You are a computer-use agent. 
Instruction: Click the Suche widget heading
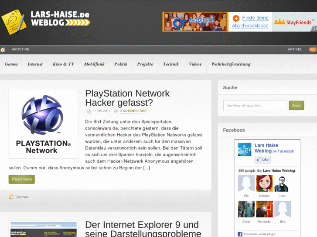click(230, 87)
